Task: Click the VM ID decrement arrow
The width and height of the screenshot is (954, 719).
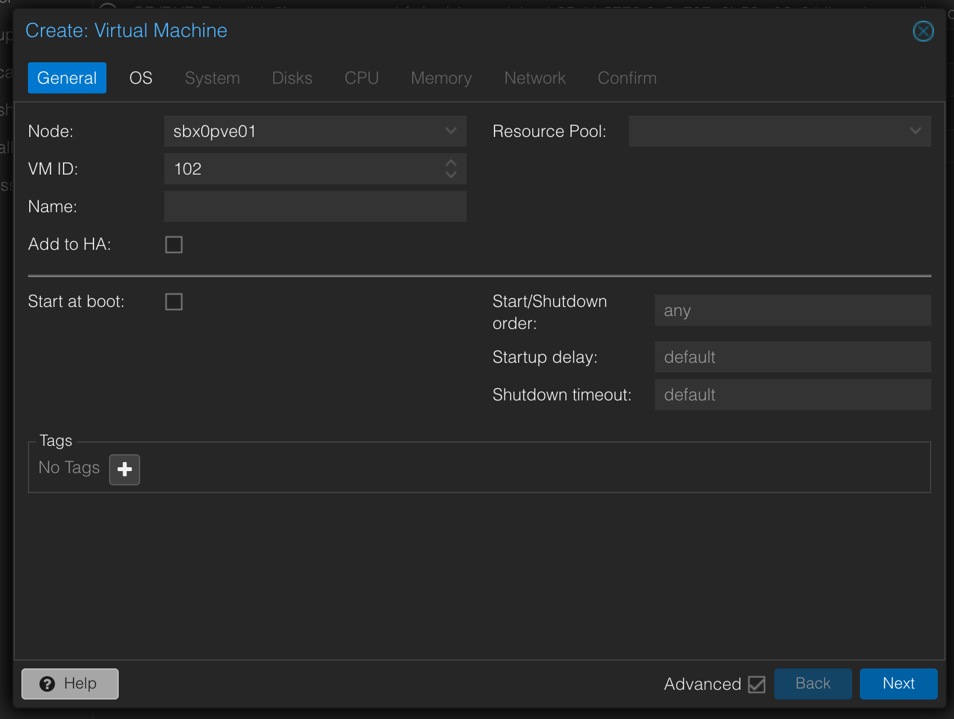Action: coord(450,174)
